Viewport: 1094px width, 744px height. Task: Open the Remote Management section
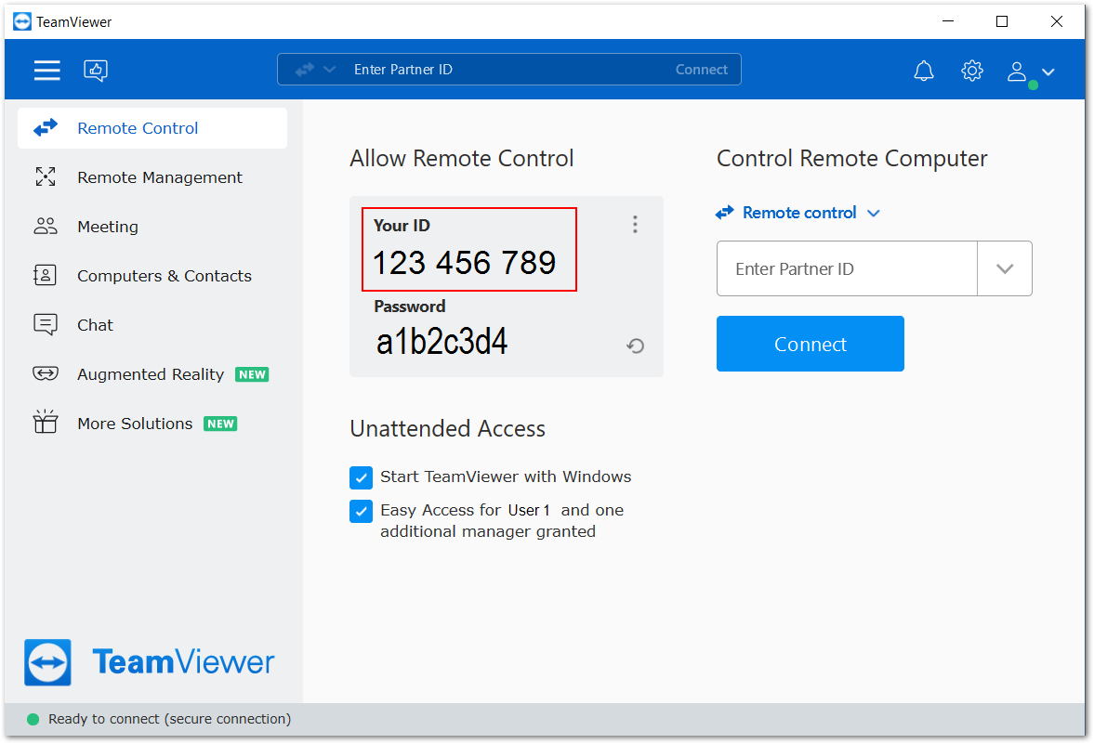[159, 177]
